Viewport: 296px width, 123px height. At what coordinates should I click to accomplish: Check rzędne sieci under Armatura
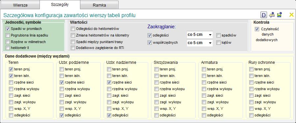(x=204, y=83)
